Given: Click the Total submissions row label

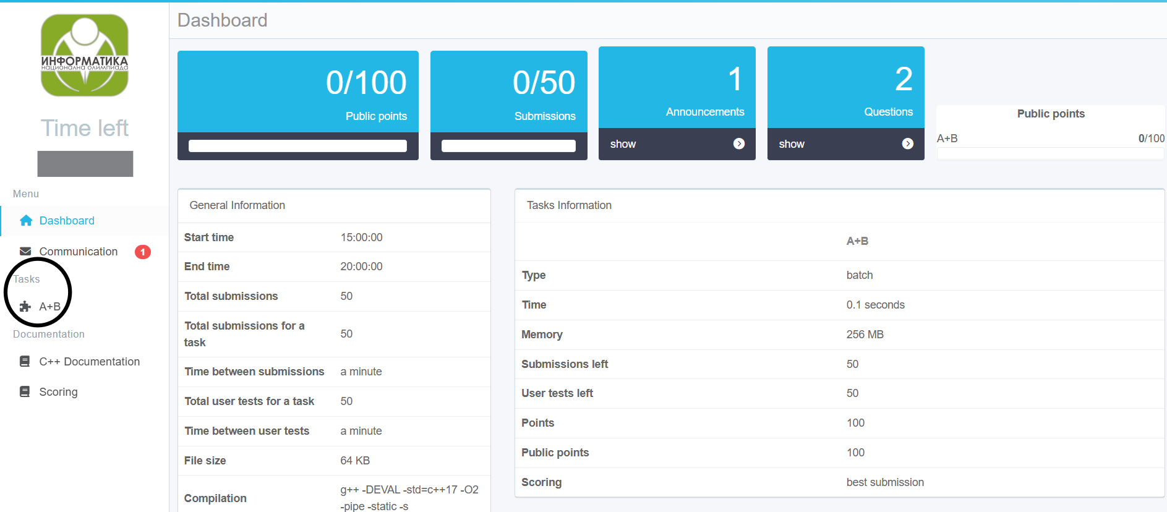Looking at the screenshot, I should click(x=231, y=296).
